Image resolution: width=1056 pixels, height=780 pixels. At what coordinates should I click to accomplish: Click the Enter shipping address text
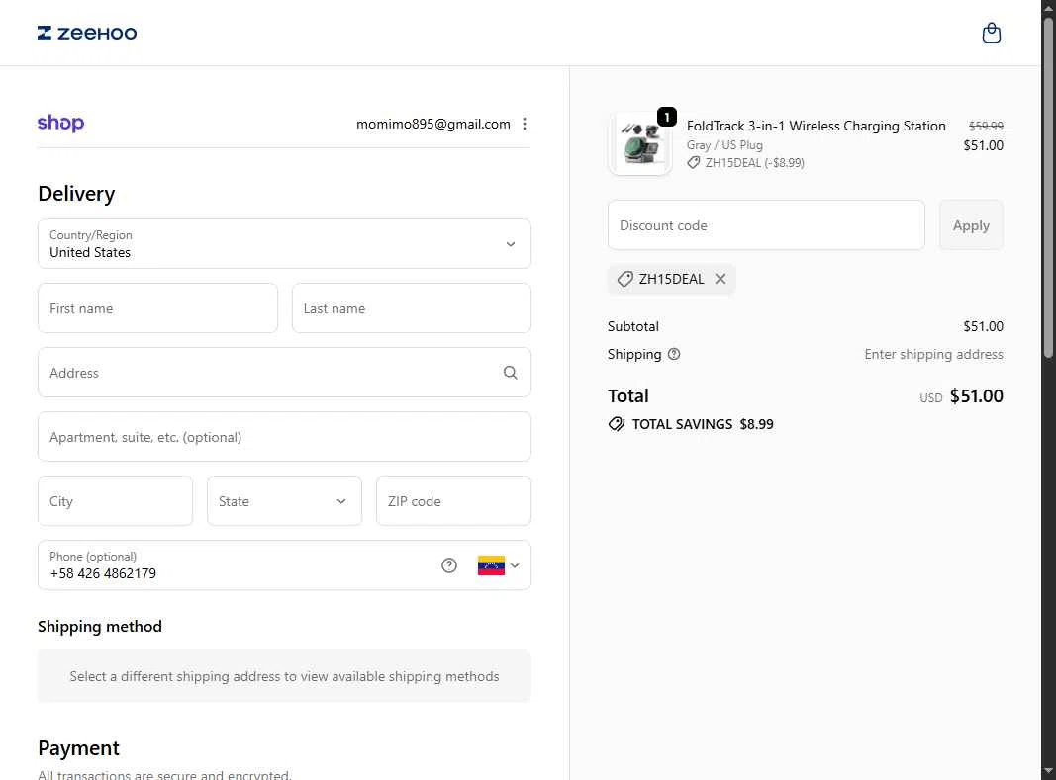pos(933,354)
